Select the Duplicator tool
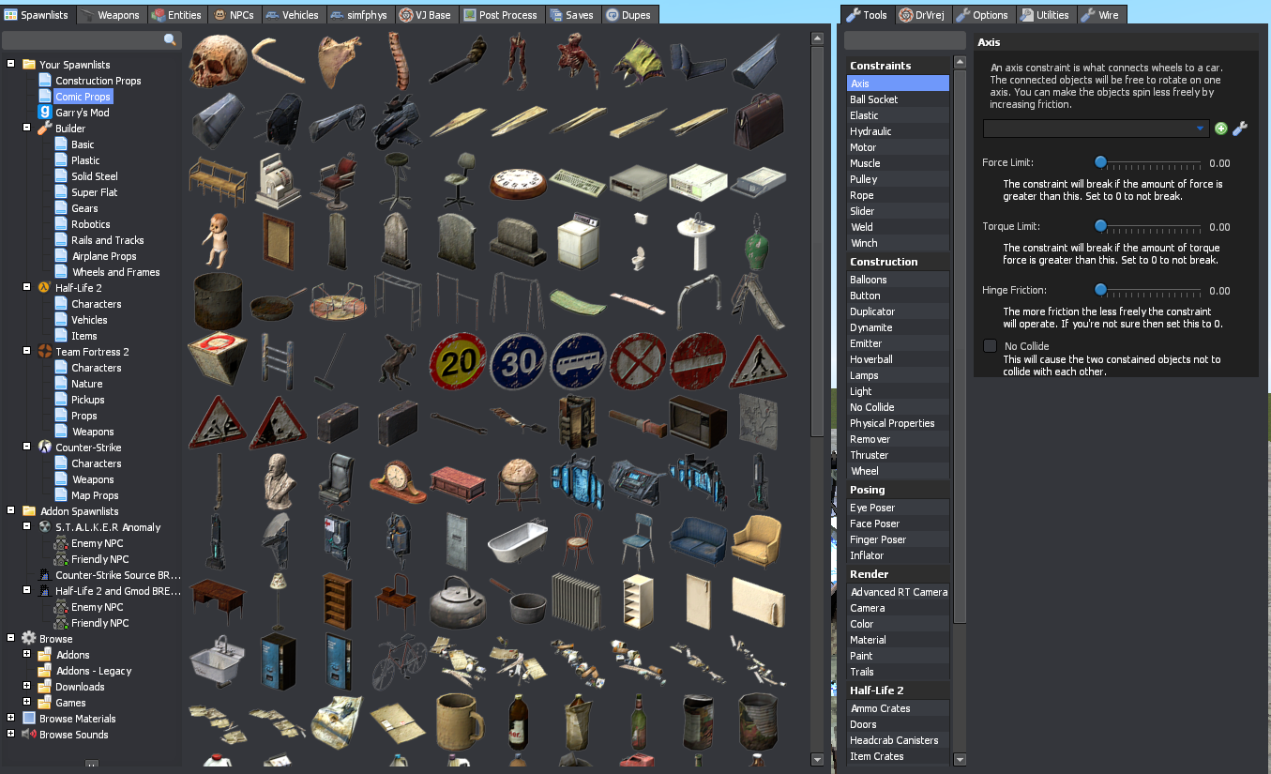 coord(899,311)
